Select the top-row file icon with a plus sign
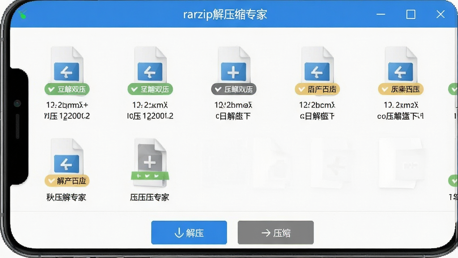The height and width of the screenshot is (258, 458). 233,65
